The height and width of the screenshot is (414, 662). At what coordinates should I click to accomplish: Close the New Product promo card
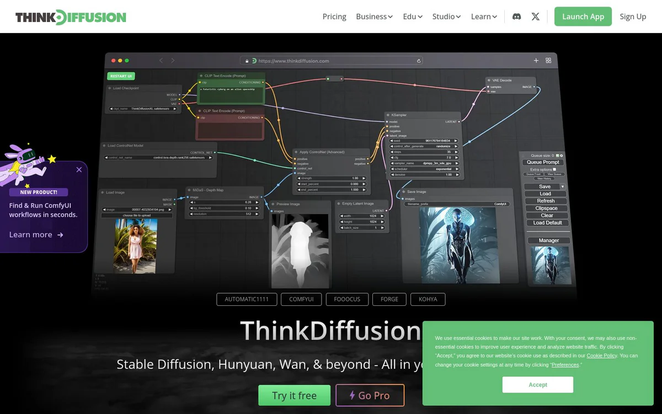click(79, 169)
